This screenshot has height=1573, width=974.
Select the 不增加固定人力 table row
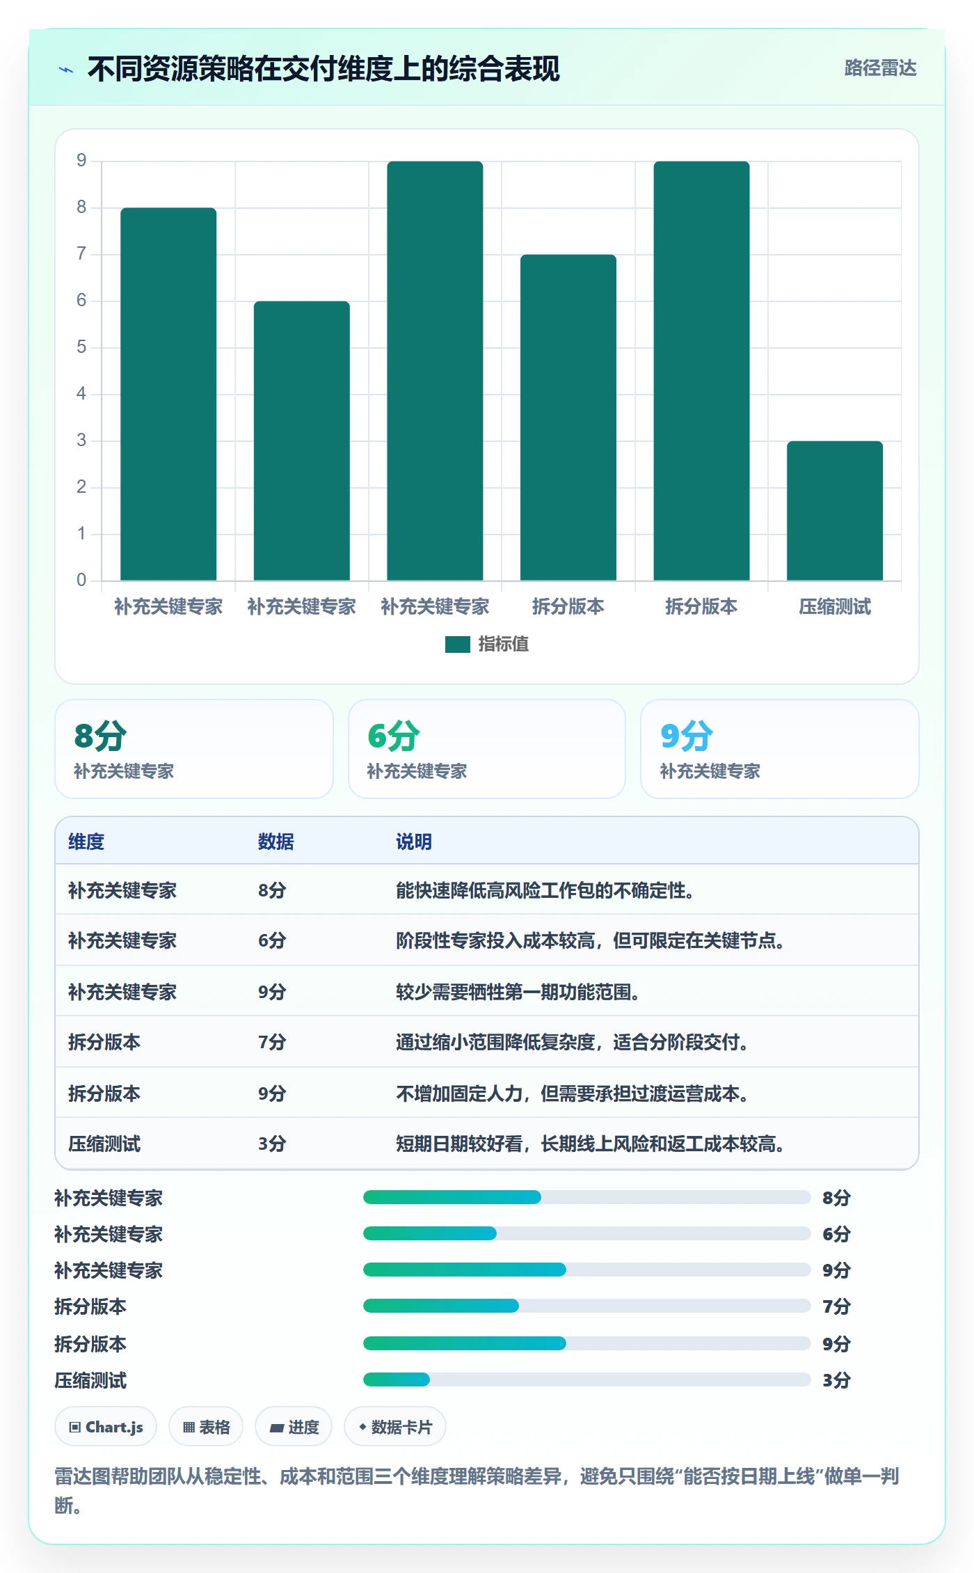point(487,1092)
